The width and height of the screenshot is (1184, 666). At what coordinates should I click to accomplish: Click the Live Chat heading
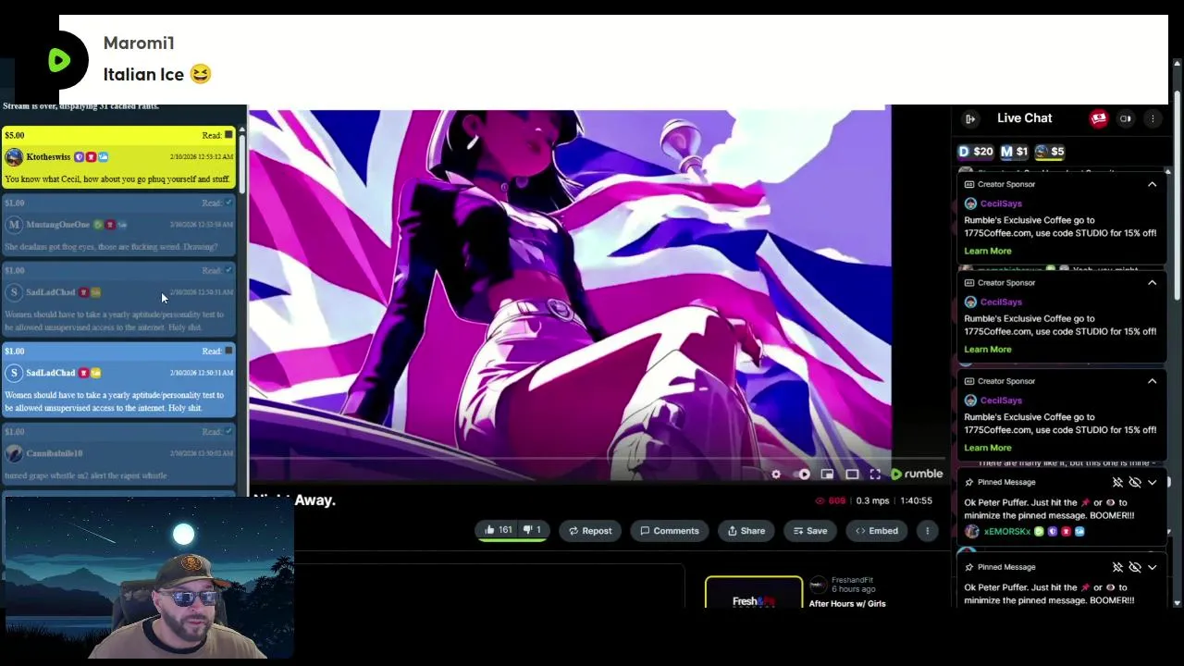pyautogui.click(x=1025, y=118)
